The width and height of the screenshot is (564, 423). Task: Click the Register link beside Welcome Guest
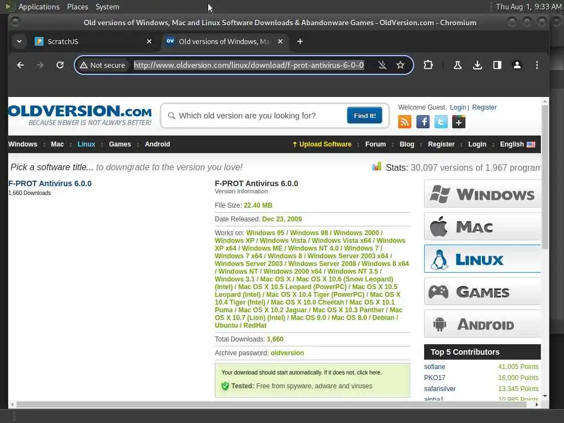(484, 107)
